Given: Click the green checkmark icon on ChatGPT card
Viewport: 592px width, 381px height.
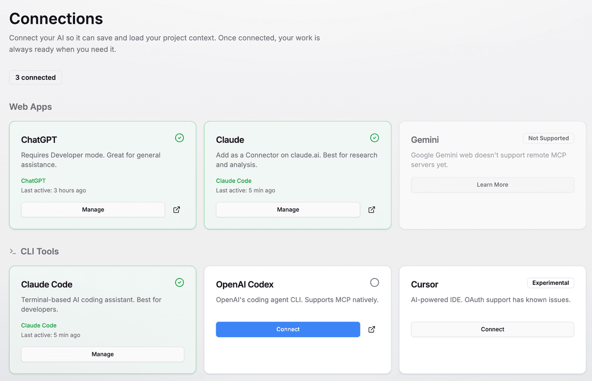Looking at the screenshot, I should pos(179,138).
